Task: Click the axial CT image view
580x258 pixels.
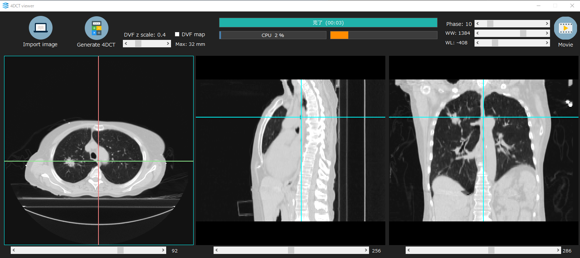Action: pos(99,150)
